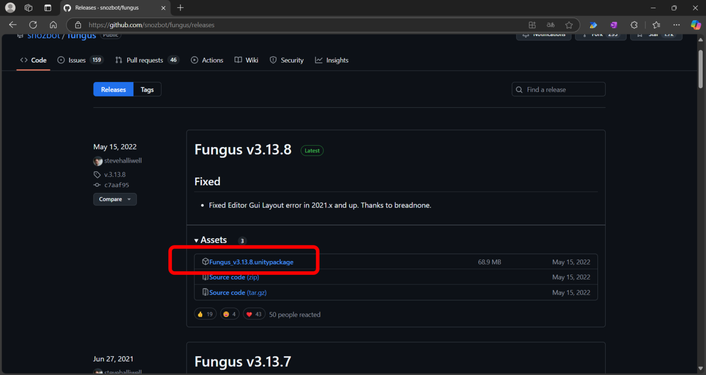706x375 pixels.
Task: Open the Wiki book icon
Action: [238, 60]
